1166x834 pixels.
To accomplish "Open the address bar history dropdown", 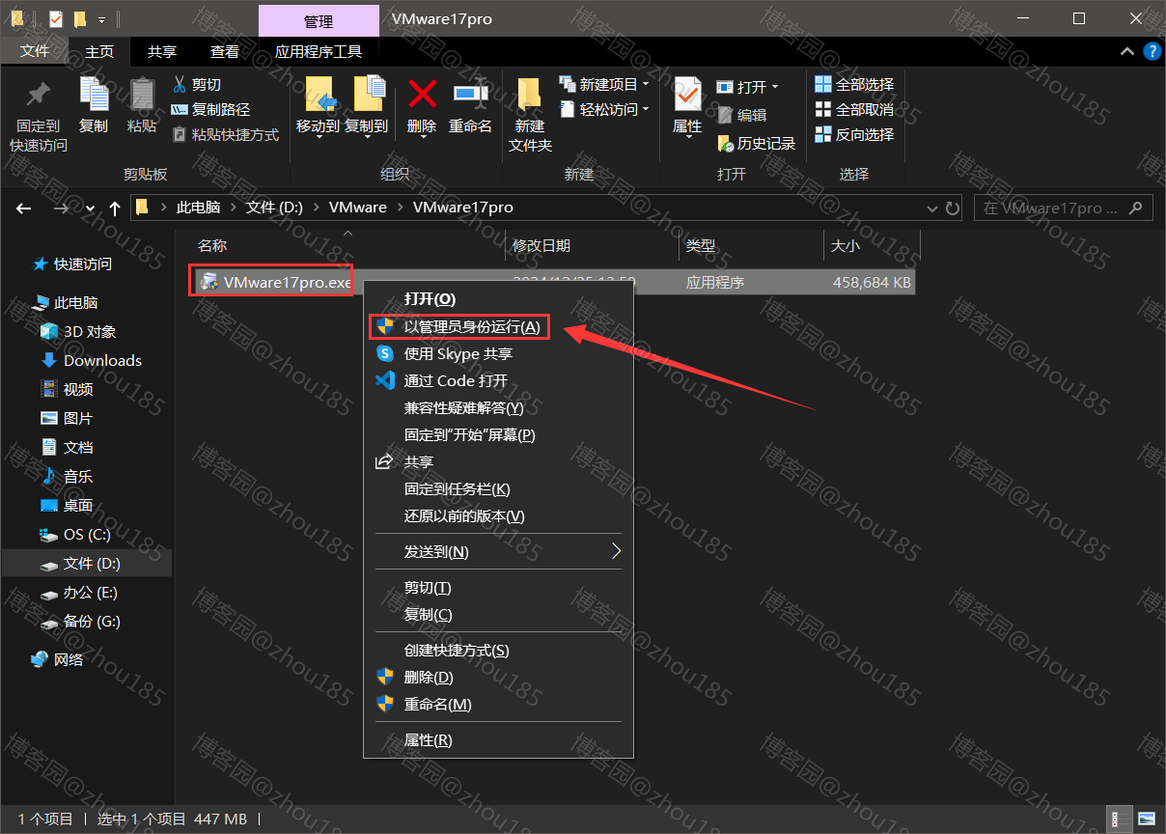I will 932,208.
